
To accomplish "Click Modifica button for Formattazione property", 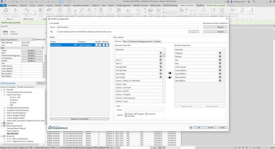I will click(x=32, y=58).
